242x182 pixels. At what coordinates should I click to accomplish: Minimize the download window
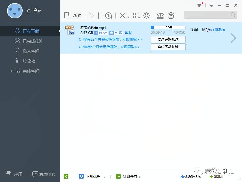(x=219, y=5)
